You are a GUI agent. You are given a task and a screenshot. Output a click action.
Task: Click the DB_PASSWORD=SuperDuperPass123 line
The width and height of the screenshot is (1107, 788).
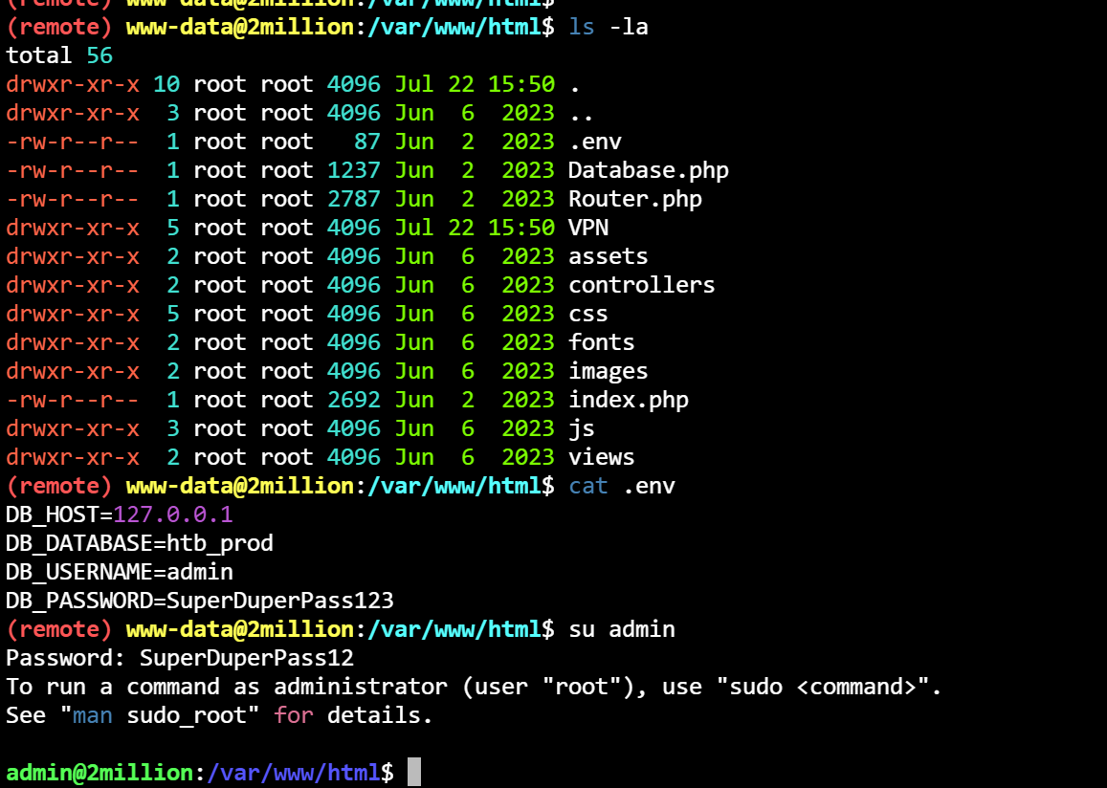(200, 601)
